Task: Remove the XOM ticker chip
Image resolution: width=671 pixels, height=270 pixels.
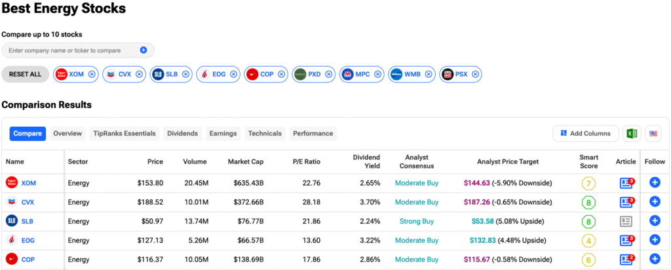Action: pos(92,74)
